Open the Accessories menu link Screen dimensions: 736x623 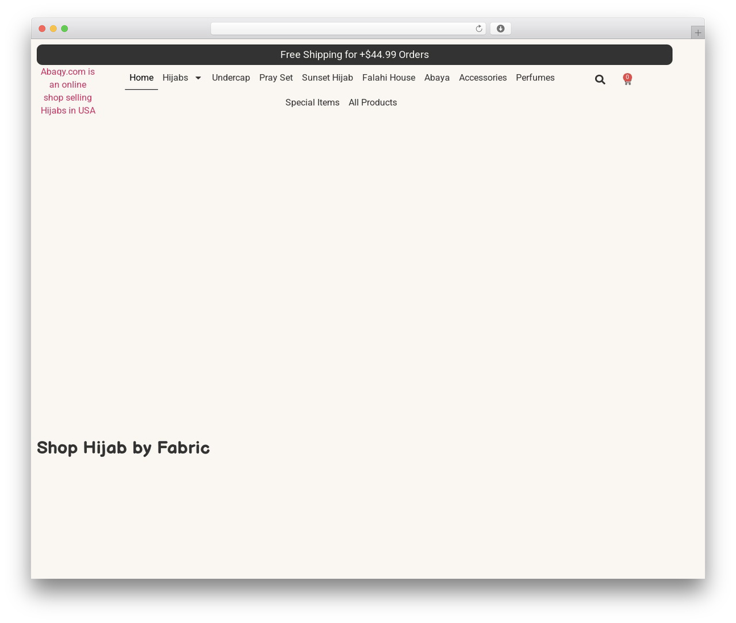point(483,78)
